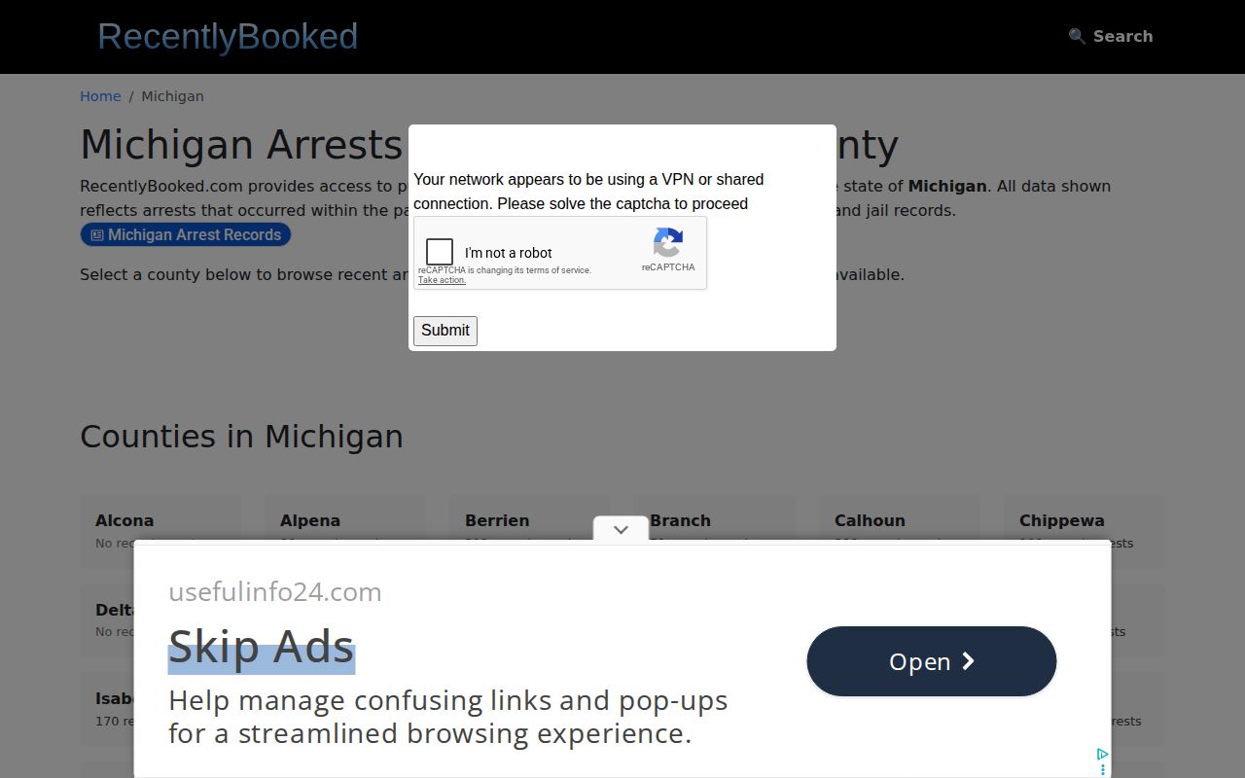Click the Michigan breadcrumb text
The image size is (1245, 778).
(x=172, y=96)
